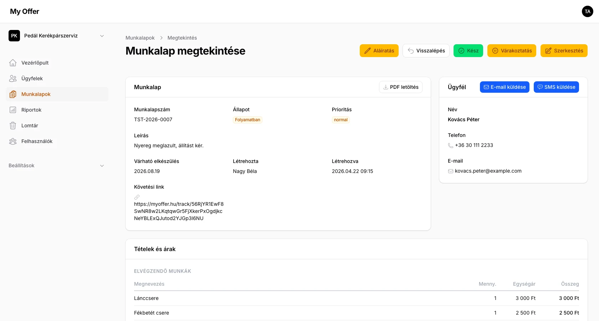The width and height of the screenshot is (599, 321).
Task: Click the Munkalapok clipboard icon
Action: click(x=13, y=94)
